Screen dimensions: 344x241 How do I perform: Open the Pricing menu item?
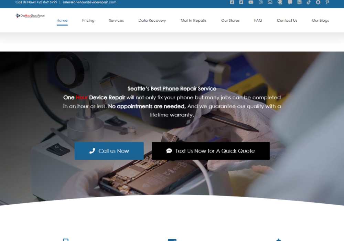point(88,20)
